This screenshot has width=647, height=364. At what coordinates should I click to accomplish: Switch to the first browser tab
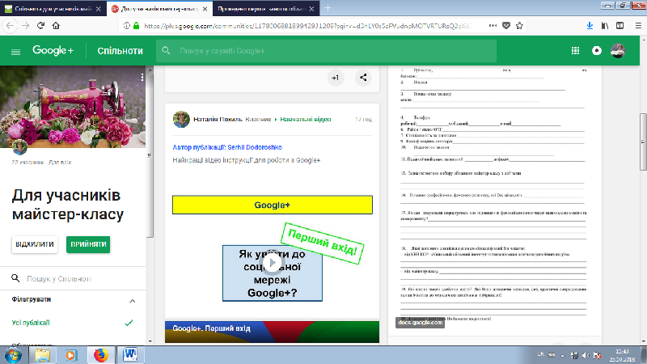pyautogui.click(x=53, y=9)
